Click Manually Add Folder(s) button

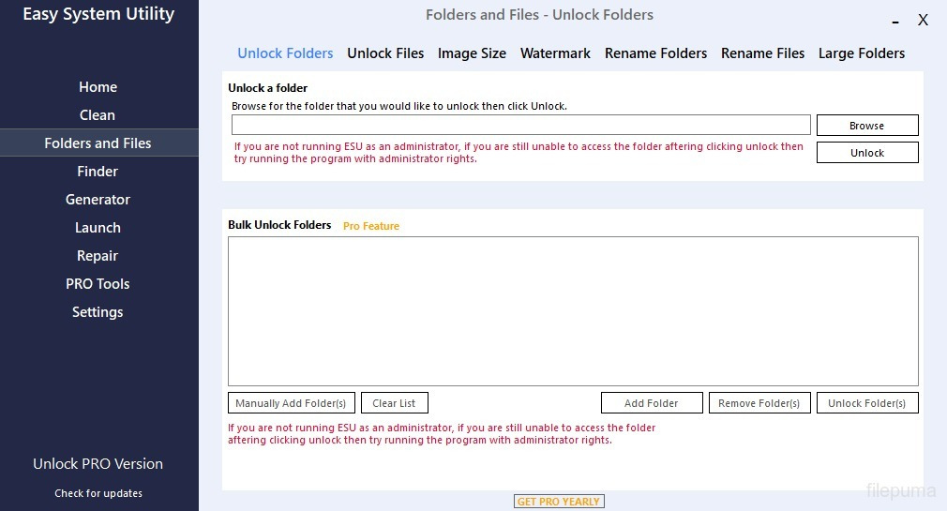click(x=291, y=403)
